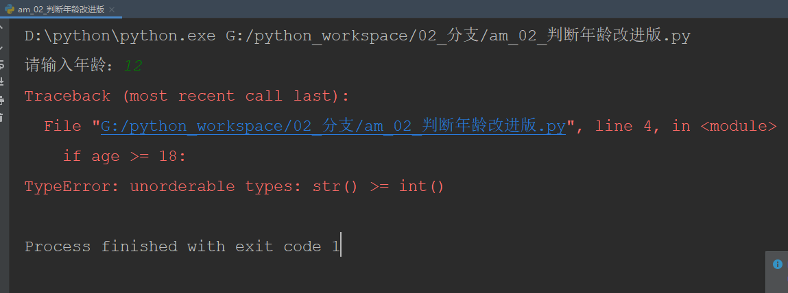Click the Down the Stack Trace arrow
Image resolution: width=788 pixels, height=293 pixels.
pyautogui.click(x=2, y=47)
